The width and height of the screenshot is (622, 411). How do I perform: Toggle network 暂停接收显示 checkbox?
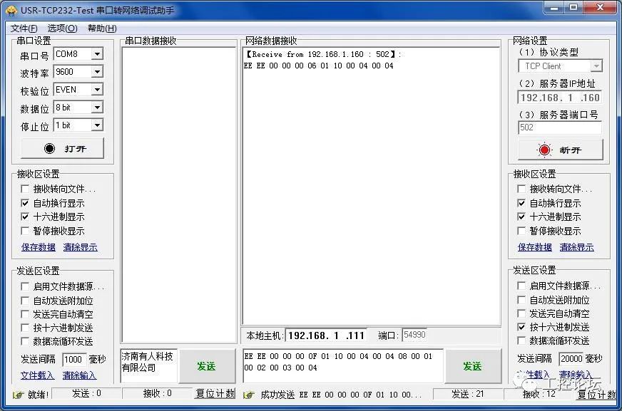[521, 231]
